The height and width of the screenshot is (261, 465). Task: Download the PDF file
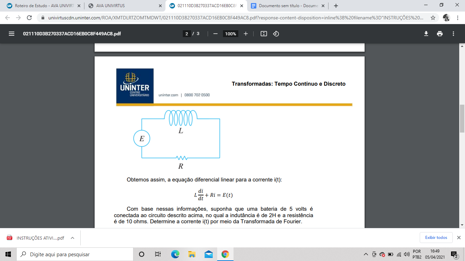coord(426,34)
